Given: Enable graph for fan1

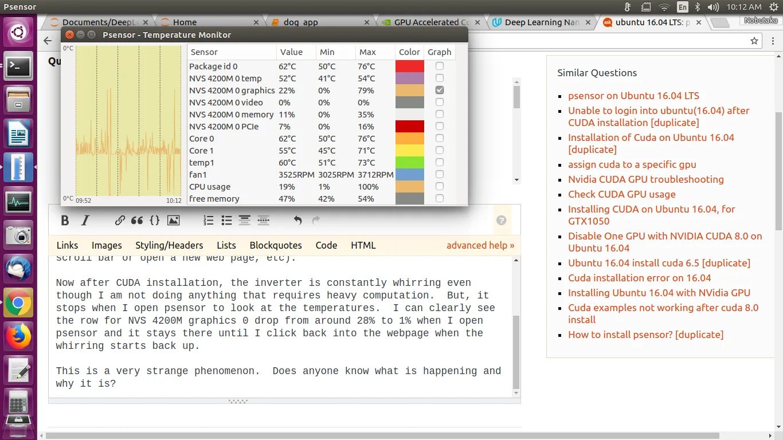Looking at the screenshot, I should click(440, 175).
